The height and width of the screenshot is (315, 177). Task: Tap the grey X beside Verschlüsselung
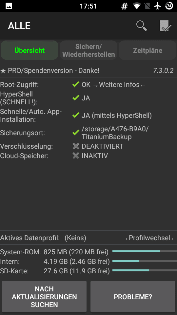(76, 146)
